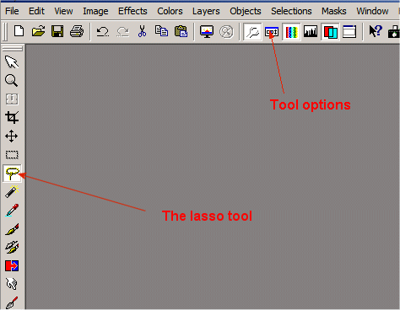The image size is (400, 310).
Task: Choose the arrow pointer tool
Action: point(12,62)
